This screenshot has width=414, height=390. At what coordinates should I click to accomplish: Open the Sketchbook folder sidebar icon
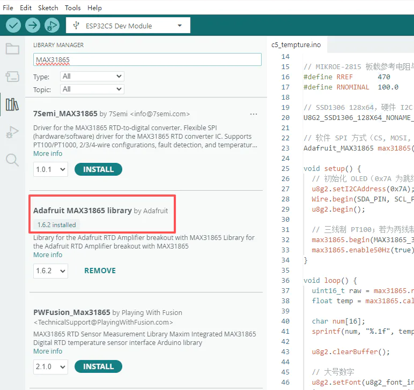[12, 49]
